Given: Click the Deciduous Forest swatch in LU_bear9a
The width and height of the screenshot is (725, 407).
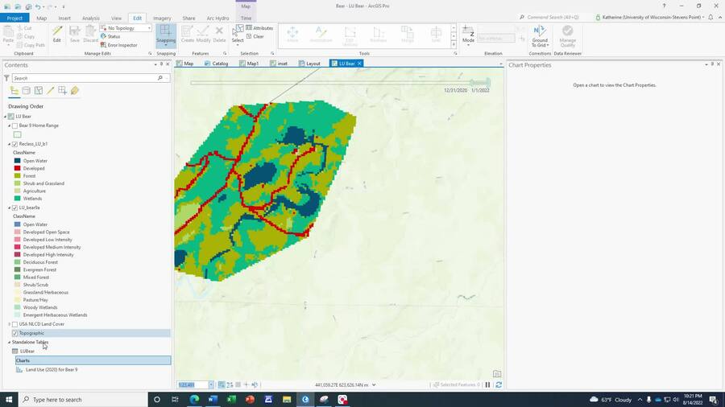Looking at the screenshot, I should 17,262.
